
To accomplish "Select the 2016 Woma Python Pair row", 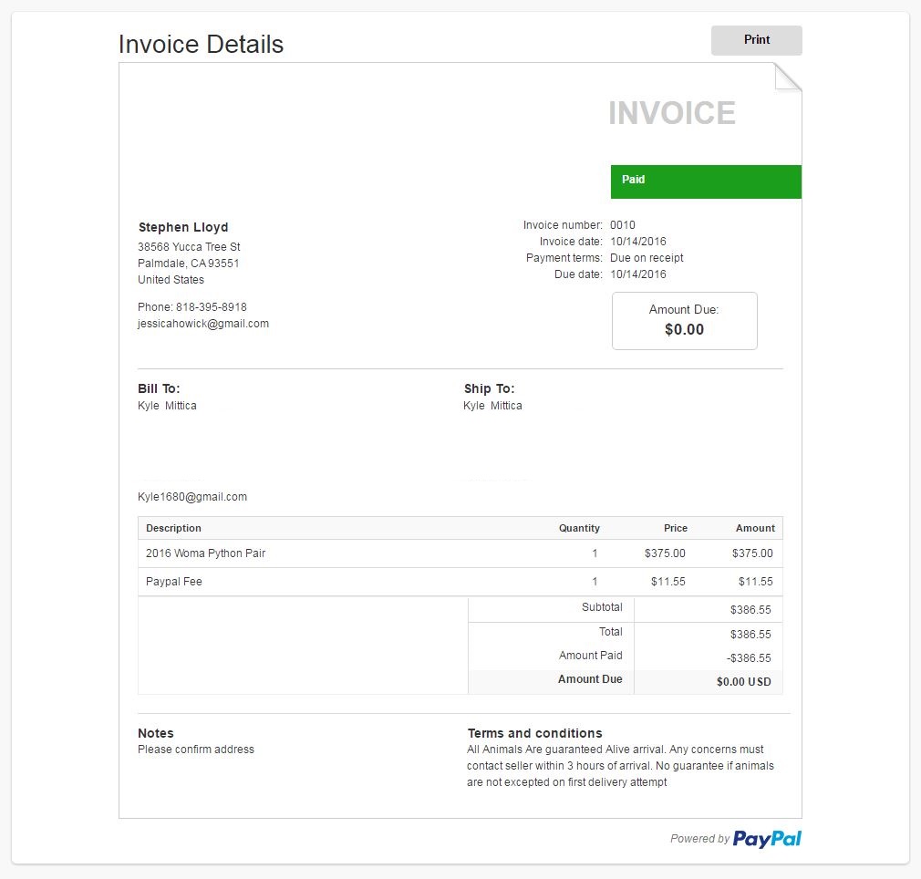I will (x=460, y=553).
